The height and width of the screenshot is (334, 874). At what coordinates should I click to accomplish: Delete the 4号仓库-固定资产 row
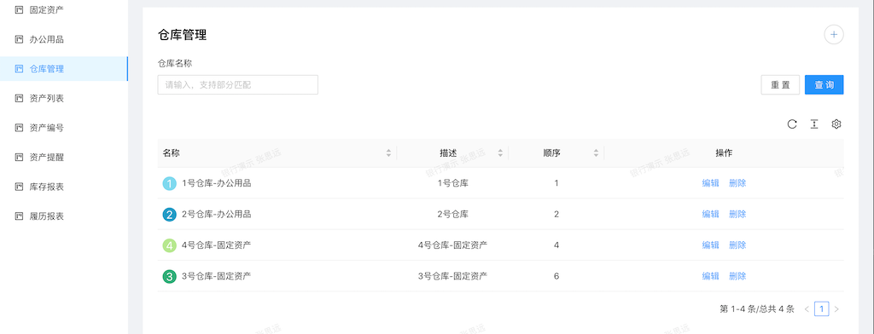pos(737,245)
